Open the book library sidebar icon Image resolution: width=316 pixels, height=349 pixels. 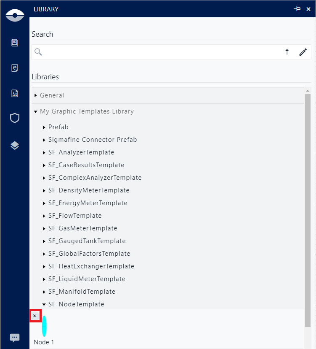click(x=15, y=43)
